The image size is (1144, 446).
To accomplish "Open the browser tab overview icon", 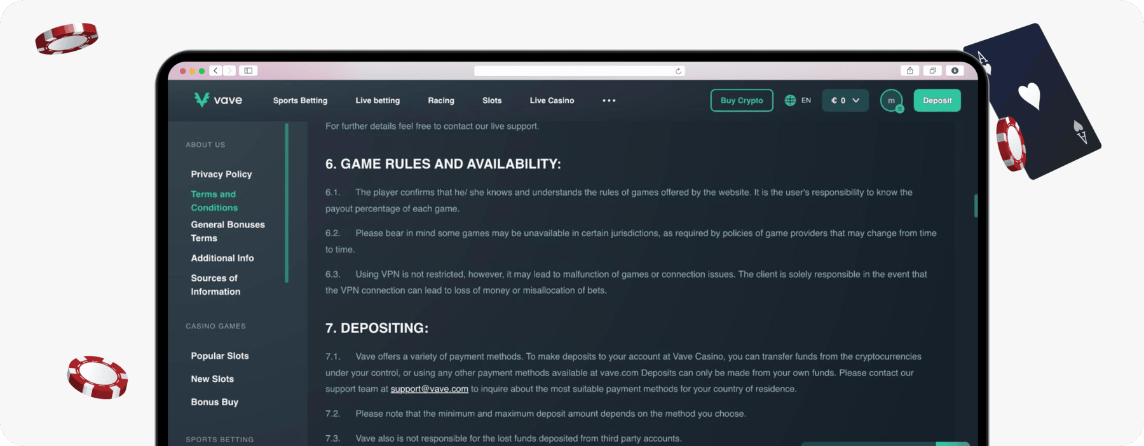I will click(x=932, y=71).
